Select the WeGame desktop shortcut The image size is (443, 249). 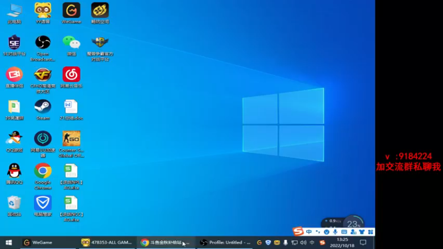pos(71,13)
